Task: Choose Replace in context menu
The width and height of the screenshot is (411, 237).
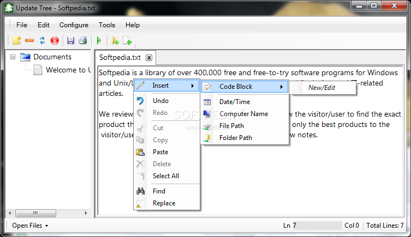Action: click(167, 203)
